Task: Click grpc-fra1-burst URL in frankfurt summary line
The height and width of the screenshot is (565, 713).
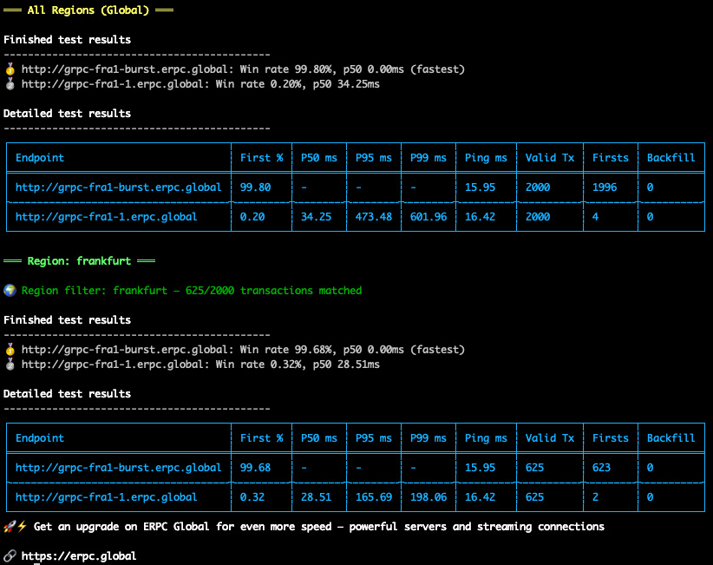Action: (x=124, y=350)
